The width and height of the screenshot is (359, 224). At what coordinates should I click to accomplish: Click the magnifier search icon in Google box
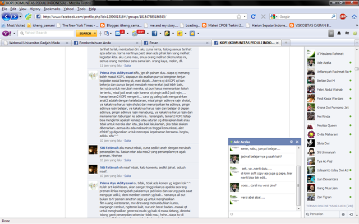tap(333, 16)
